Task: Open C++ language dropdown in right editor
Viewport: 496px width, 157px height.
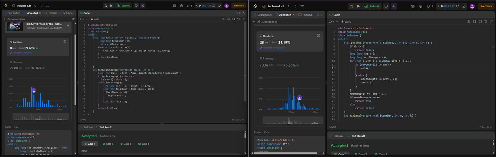Action: (x=334, y=21)
